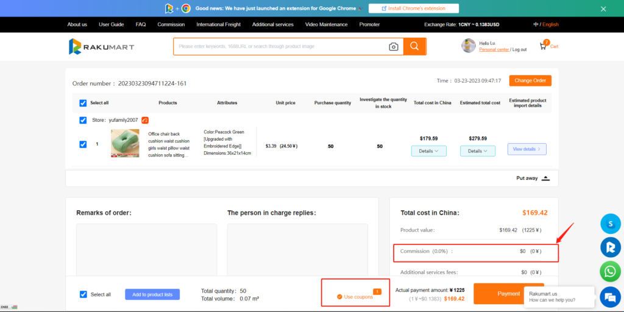Click Total volume 0.07 m³ text
624x312 pixels.
(x=230, y=299)
